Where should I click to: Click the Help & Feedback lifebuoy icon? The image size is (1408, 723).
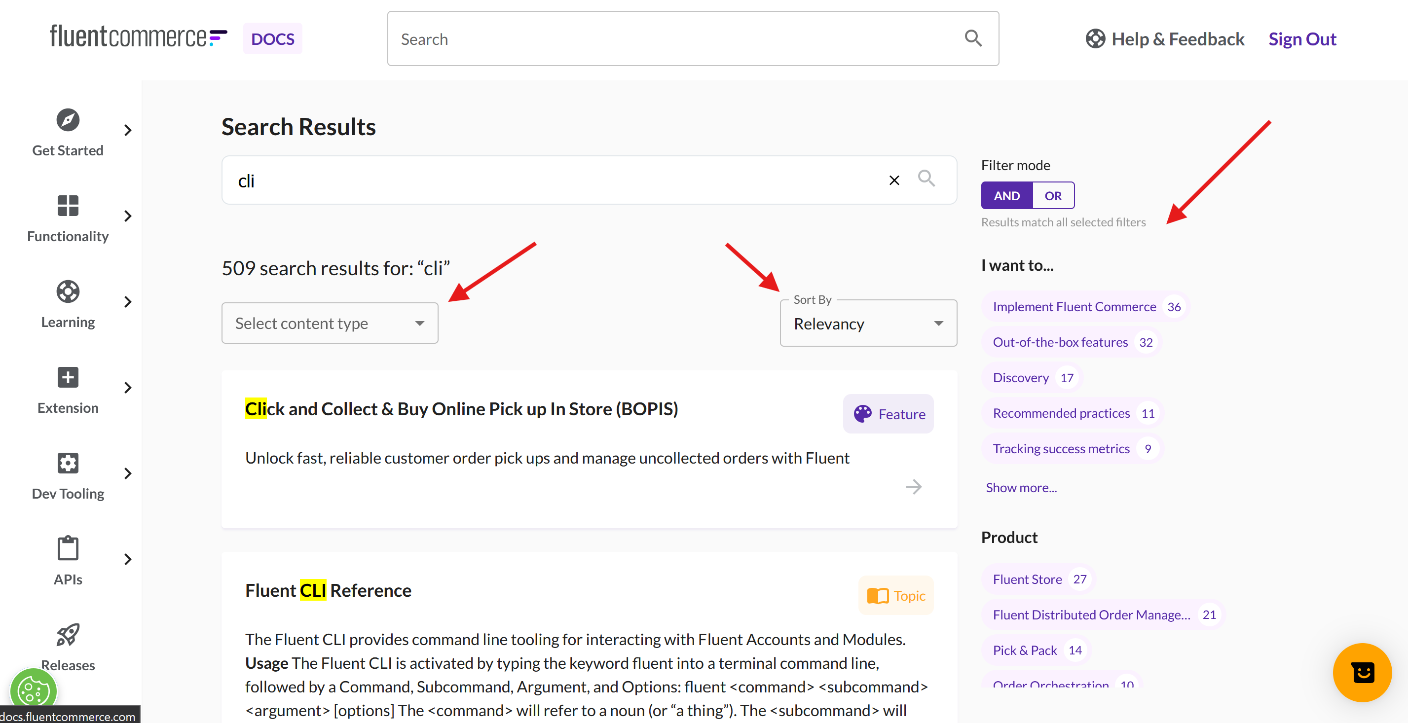[x=1095, y=39]
